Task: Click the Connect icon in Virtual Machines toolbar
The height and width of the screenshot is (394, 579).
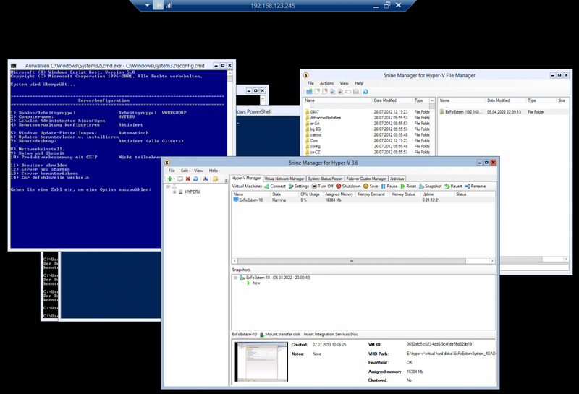Action: pyautogui.click(x=266, y=187)
